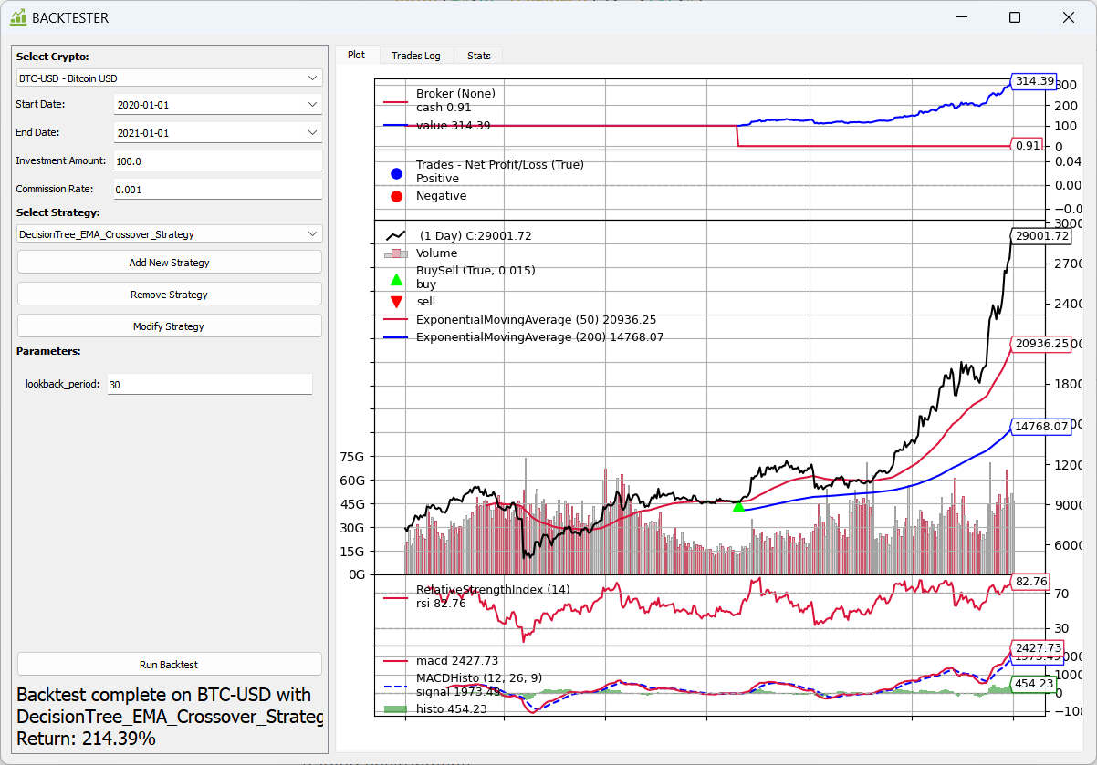The image size is (1097, 765).
Task: Click the green buy marker on the chart
Action: (x=737, y=507)
